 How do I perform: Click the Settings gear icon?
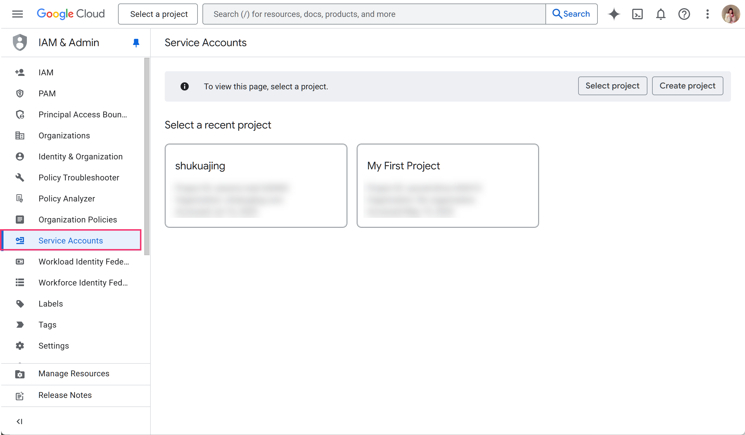click(20, 345)
